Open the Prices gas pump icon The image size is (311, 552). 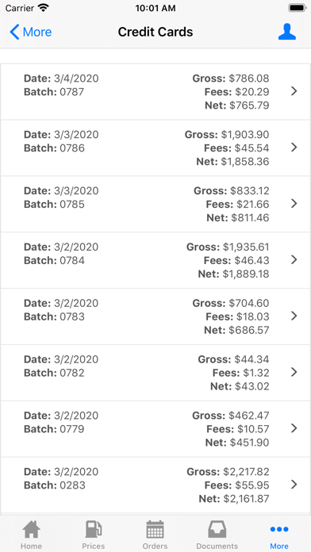[94, 529]
